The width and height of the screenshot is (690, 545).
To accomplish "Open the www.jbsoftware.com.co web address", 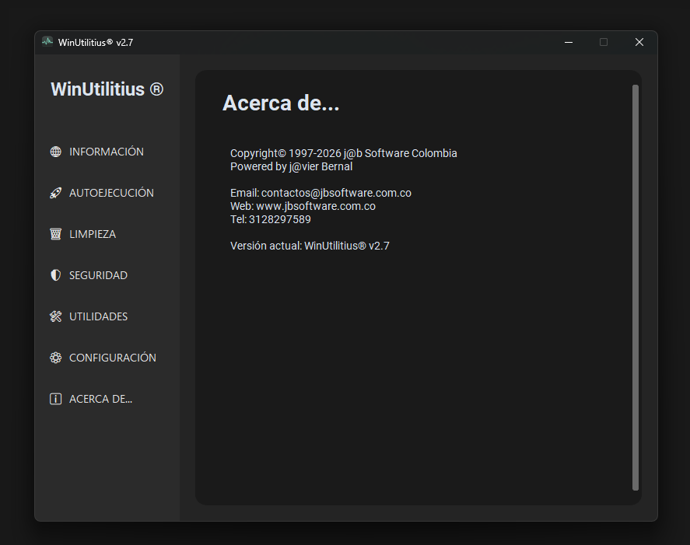I will [316, 206].
